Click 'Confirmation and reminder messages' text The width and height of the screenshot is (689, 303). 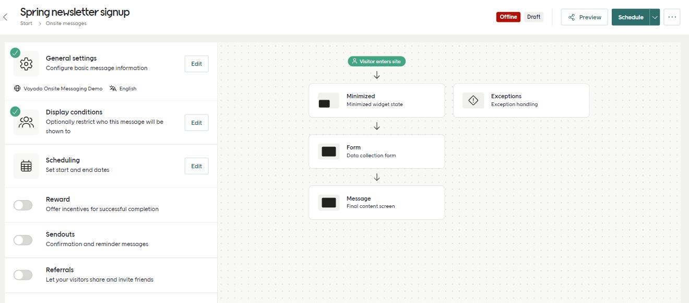97,244
